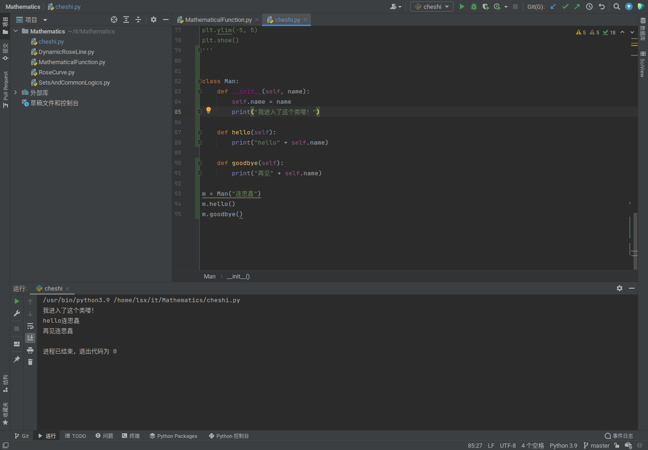Open the 问题 problems tab
This screenshot has width=648, height=450.
coord(104,436)
